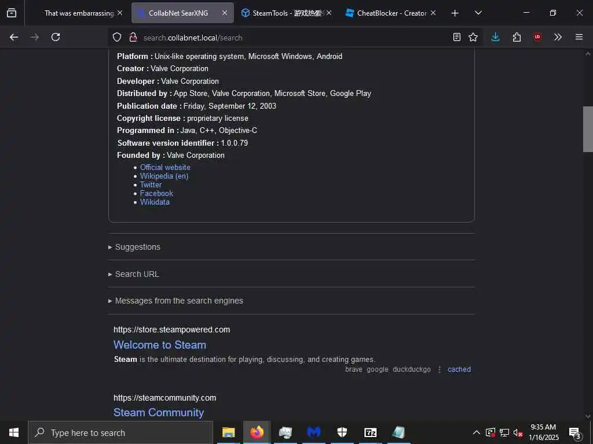Image resolution: width=593 pixels, height=444 pixels.
Task: Open the extensions puzzle icon
Action: [517, 37]
